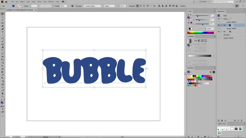Hide the highlighted Fill attribute
246x138 pixels.
(219, 25)
